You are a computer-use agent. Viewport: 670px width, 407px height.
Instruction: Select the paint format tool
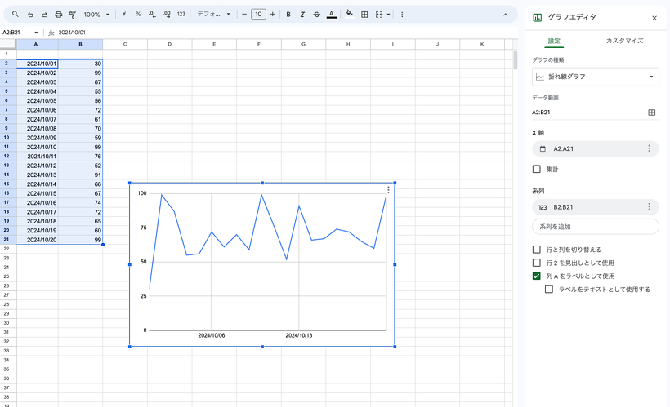(72, 15)
